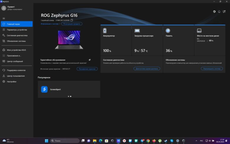Image resolution: width=230 pixels, height=144 pixels.
Task: Select the first carousel dot under ScreenXpert
Action: tap(68, 96)
